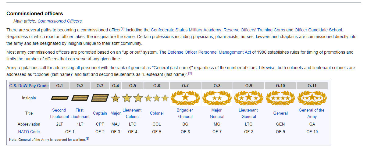Screen dimensions: 367x153
Task: Open the Confederate States Military Academy link
Action: tap(186, 30)
